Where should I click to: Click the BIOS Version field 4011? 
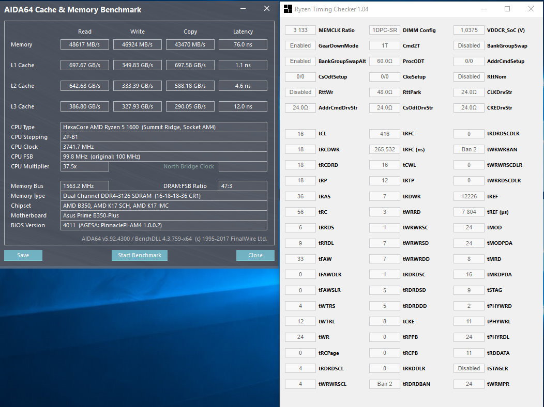tap(164, 225)
